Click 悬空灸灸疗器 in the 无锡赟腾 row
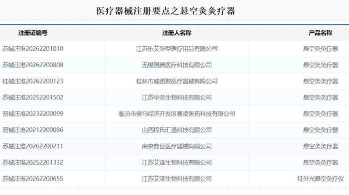Image resolution: width=349 pixels, height=195 pixels. point(321,65)
